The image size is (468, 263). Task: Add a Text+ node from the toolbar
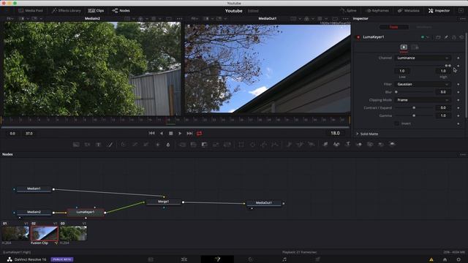(98, 145)
